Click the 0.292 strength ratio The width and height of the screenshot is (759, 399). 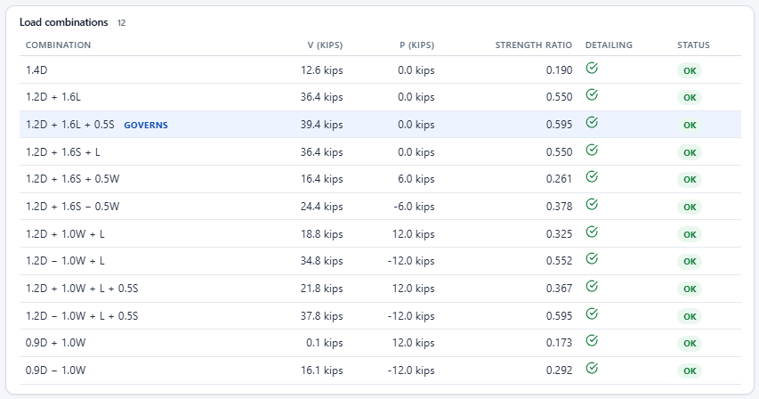559,370
